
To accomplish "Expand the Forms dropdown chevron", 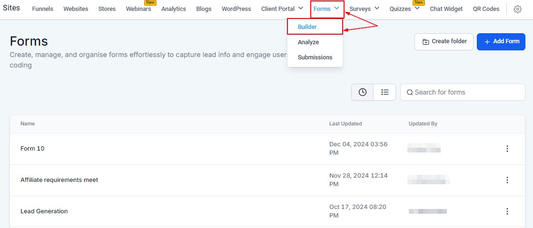I will coord(337,8).
